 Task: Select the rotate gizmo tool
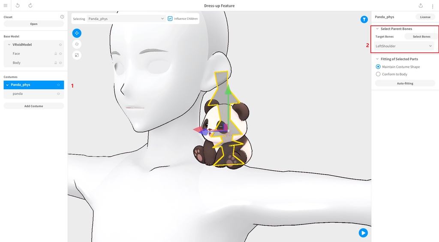click(x=77, y=44)
